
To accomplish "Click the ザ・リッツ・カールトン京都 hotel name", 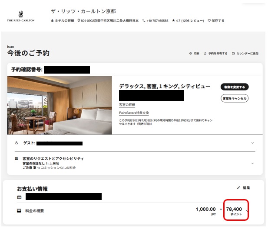I will tap(83, 11).
